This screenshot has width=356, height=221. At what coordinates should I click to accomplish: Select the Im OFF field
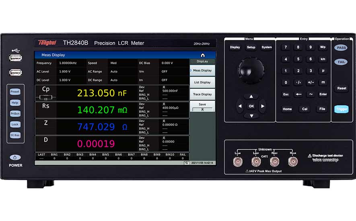tap(165, 80)
